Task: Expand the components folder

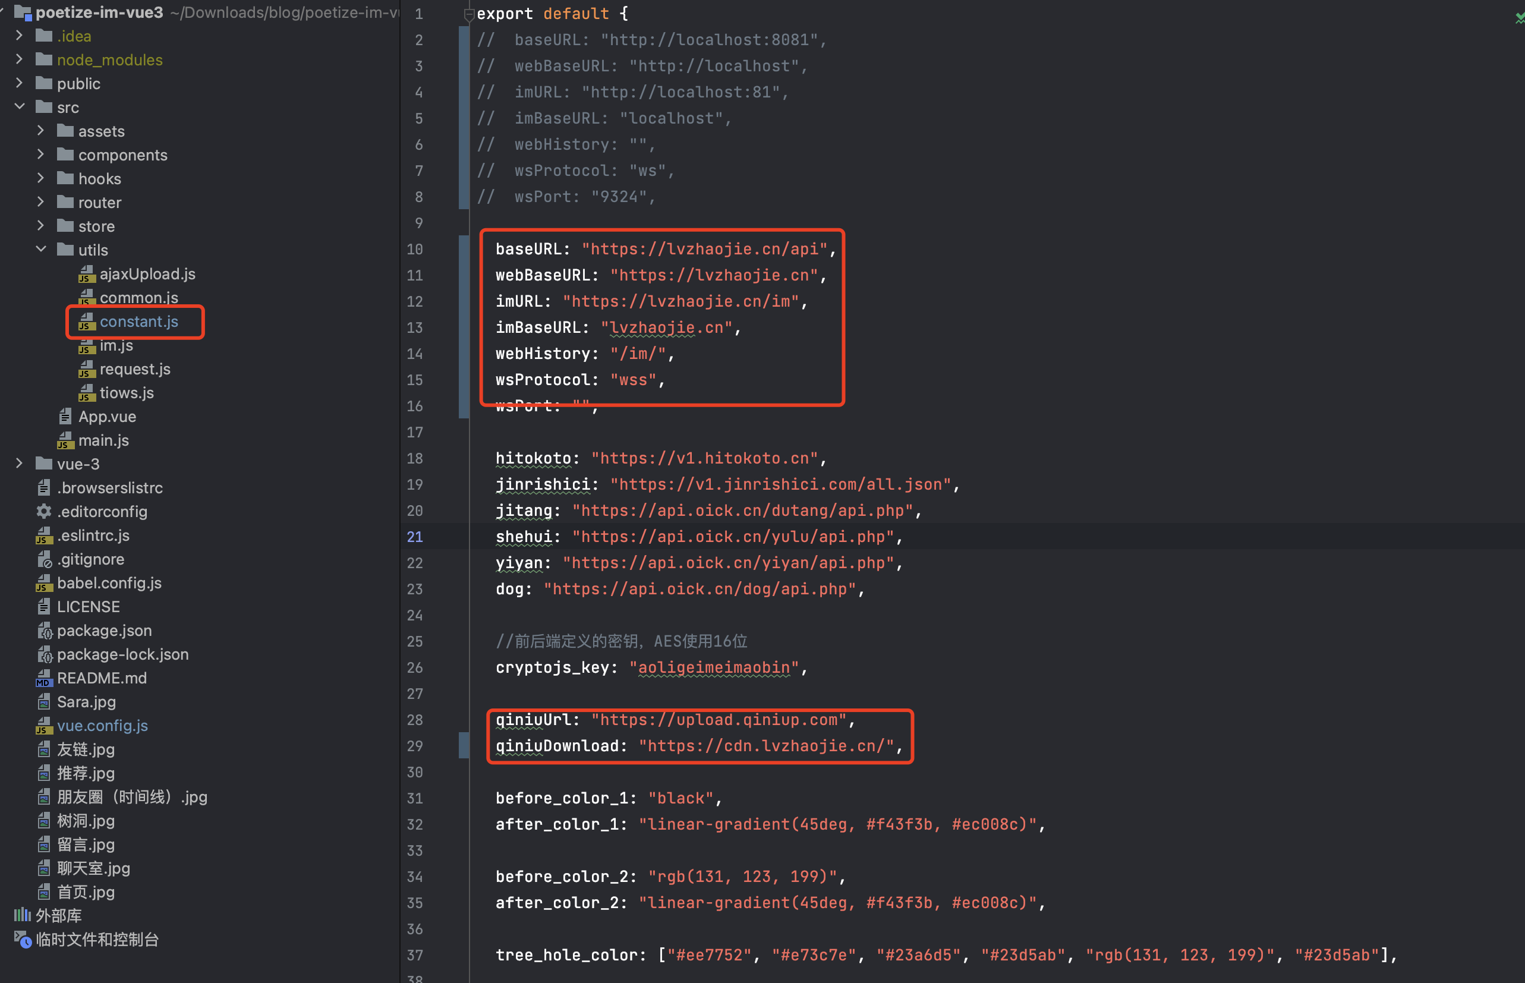Action: 41,155
